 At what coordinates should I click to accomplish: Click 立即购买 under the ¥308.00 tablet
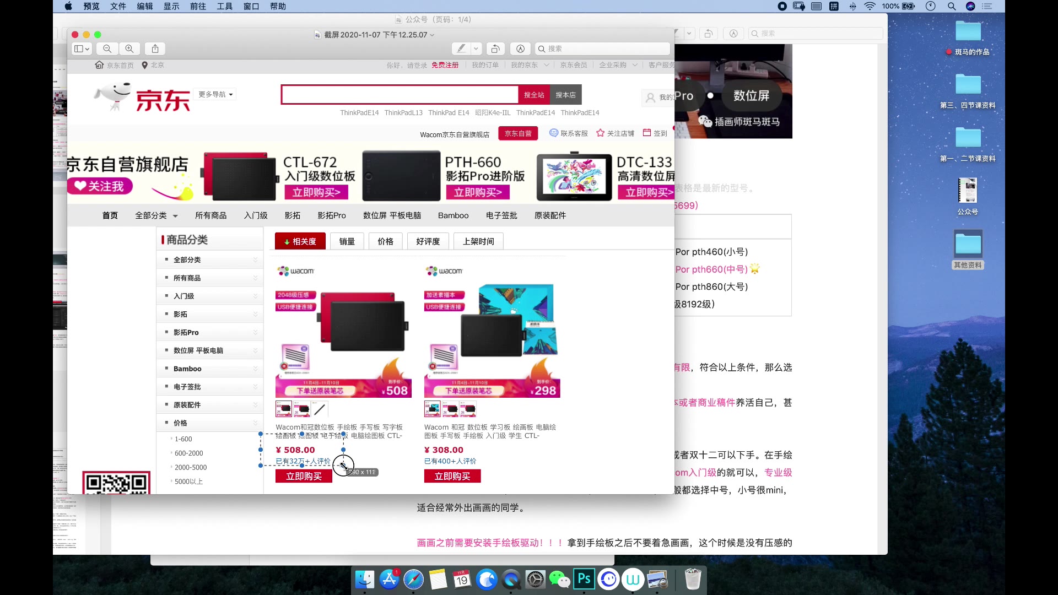452,476
